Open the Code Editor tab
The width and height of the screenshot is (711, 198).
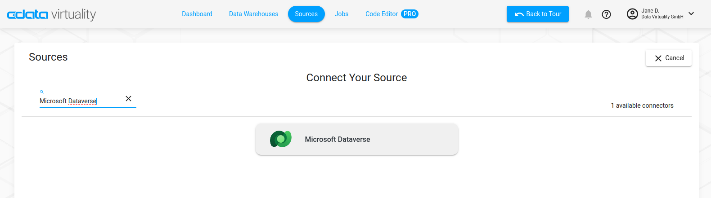382,14
